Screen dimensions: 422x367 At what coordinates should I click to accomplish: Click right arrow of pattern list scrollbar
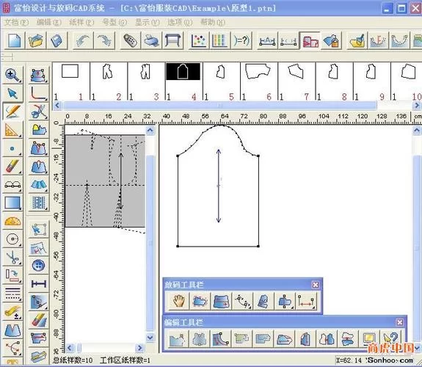point(417,105)
